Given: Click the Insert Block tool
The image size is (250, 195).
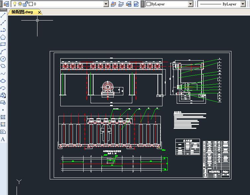Looking at the screenshot, I should [x=3, y=95].
